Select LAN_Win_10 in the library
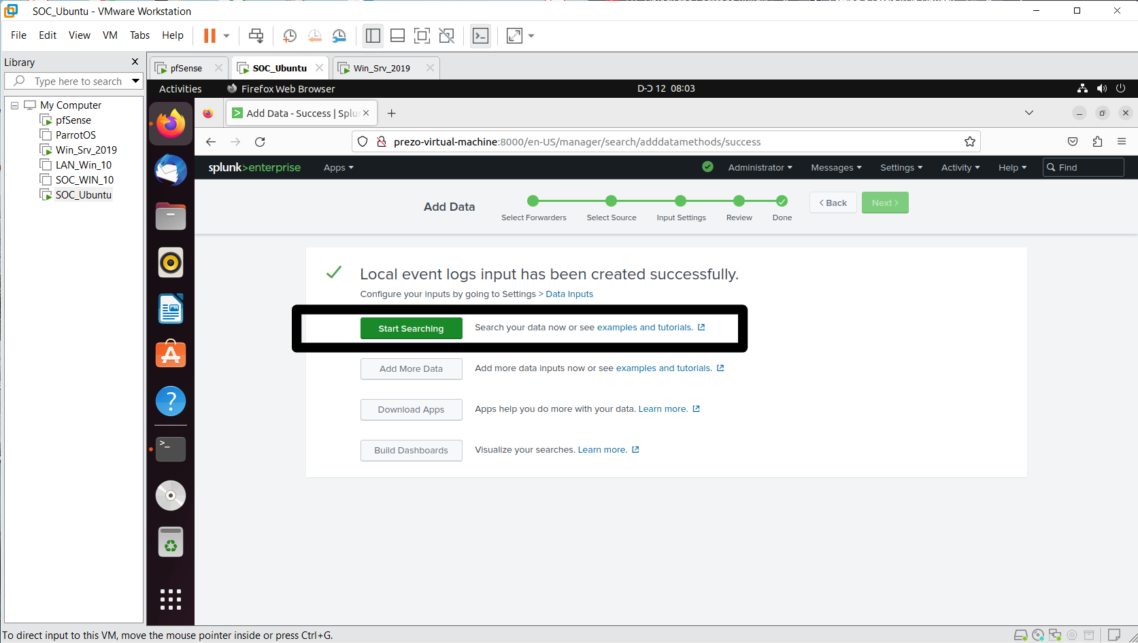Screen dimensions: 1138x643 (x=84, y=165)
